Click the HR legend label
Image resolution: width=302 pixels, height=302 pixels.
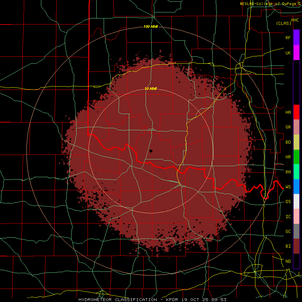[x=288, y=157]
